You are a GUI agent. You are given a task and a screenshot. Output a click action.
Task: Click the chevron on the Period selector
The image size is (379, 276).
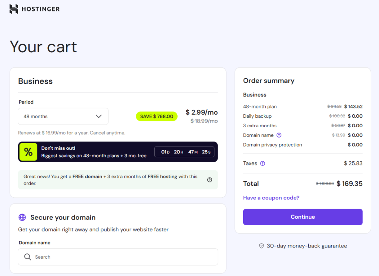click(99, 116)
